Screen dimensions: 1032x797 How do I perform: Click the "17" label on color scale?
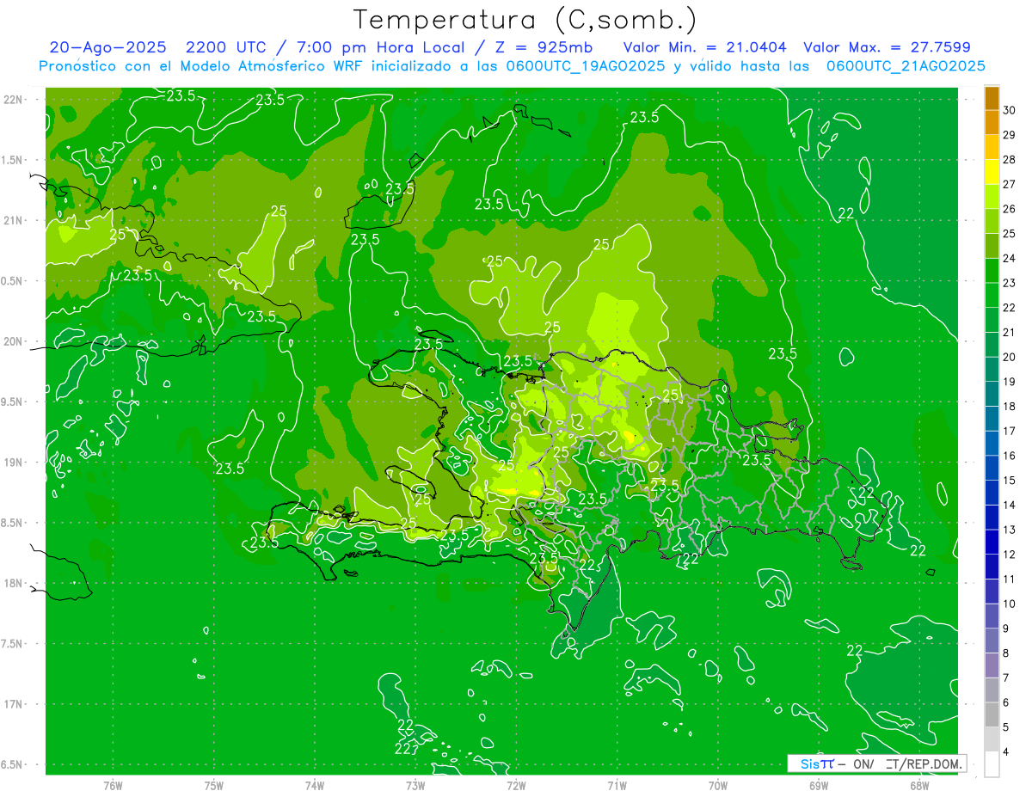(1010, 431)
